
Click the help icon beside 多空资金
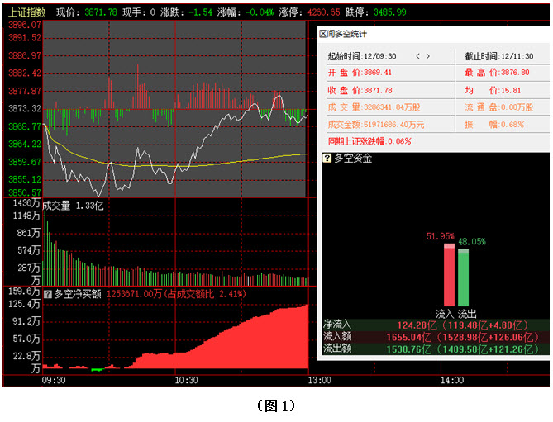[x=327, y=158]
